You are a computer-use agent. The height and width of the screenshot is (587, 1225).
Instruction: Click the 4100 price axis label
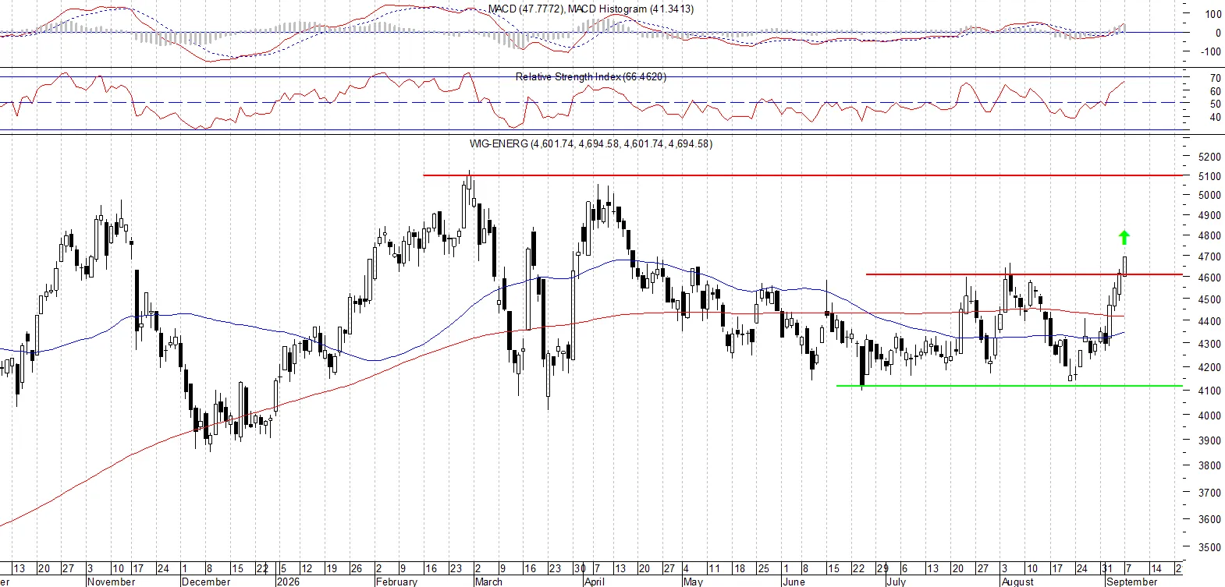pyautogui.click(x=1209, y=391)
